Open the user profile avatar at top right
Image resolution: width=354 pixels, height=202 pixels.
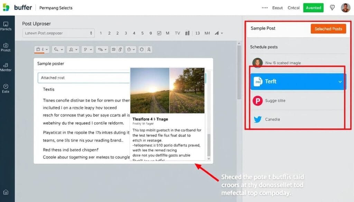(345, 8)
